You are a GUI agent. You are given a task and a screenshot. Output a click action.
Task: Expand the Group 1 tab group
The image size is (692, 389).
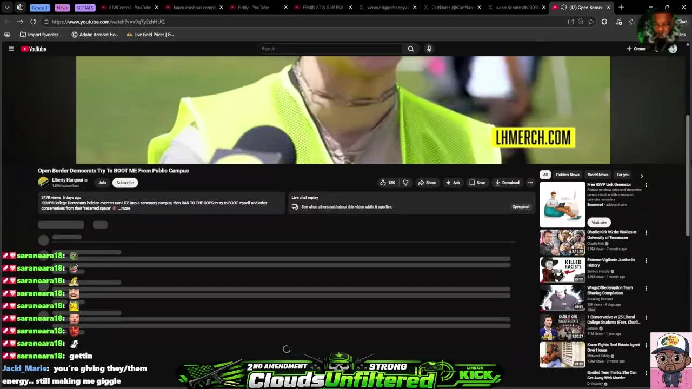(x=39, y=8)
